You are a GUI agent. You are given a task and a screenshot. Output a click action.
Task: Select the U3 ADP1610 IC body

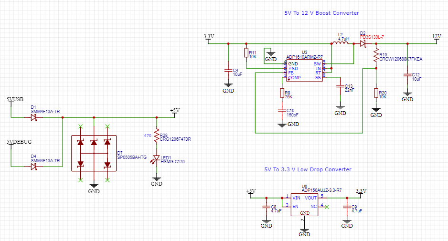point(305,71)
